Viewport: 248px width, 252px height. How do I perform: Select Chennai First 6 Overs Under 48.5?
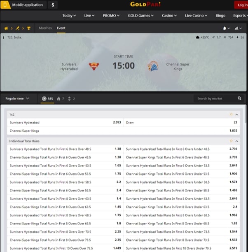click(x=182, y=157)
